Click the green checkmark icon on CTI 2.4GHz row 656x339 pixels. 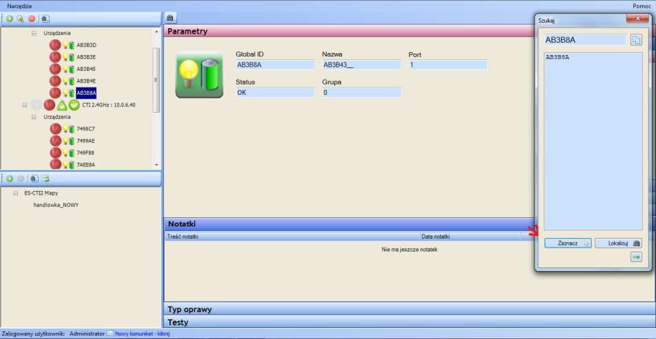click(x=74, y=105)
